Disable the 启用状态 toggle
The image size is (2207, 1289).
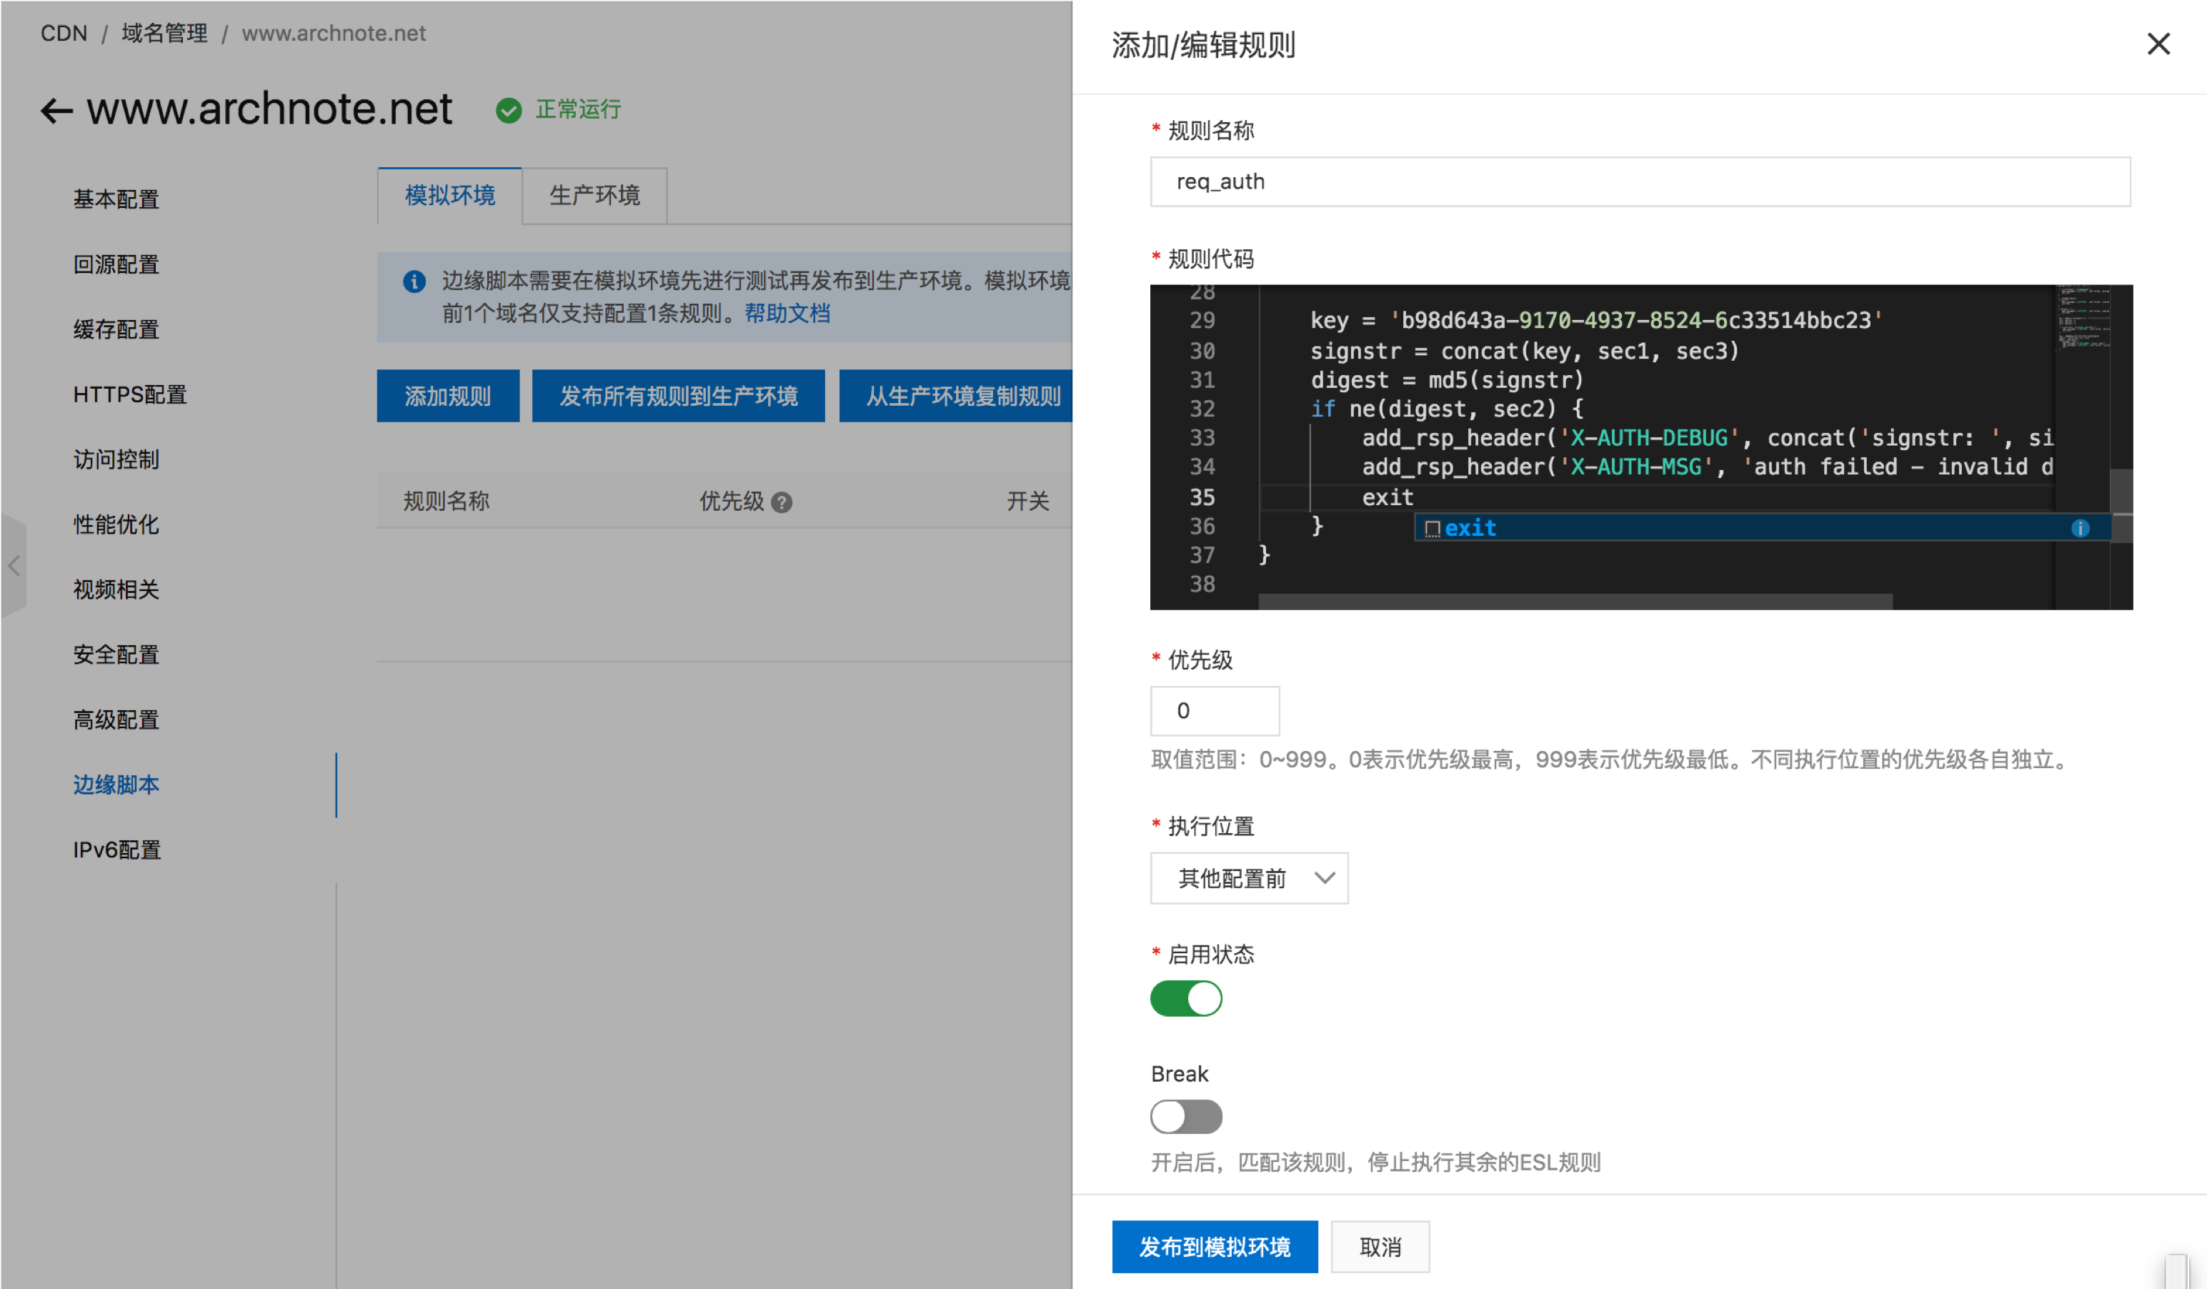(1186, 998)
